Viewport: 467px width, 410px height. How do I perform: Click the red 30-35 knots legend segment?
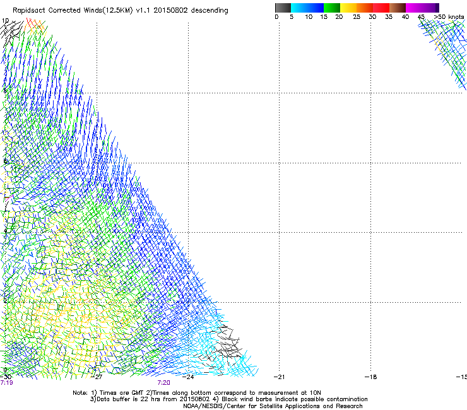[381, 8]
